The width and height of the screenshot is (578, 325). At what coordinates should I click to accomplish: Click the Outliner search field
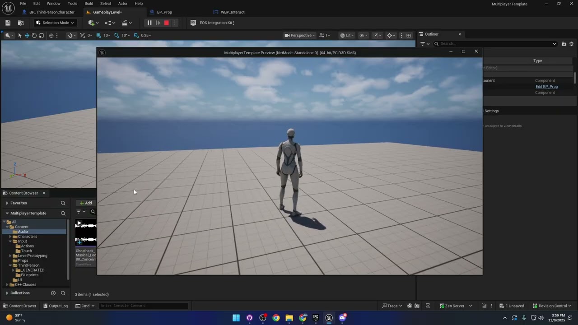pyautogui.click(x=495, y=44)
